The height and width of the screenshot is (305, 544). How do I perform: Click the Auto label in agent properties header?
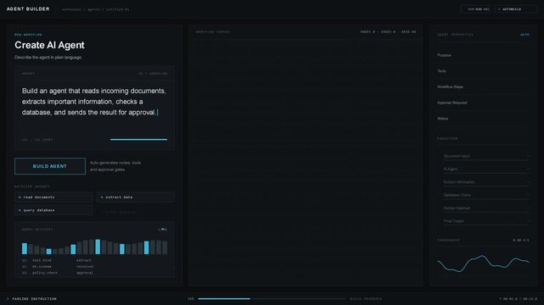(524, 35)
